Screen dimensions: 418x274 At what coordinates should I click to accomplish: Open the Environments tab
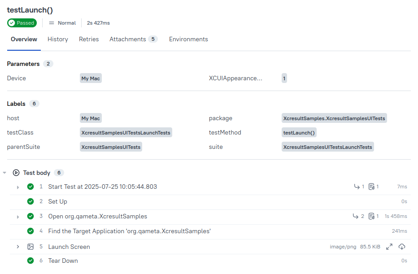click(x=188, y=39)
